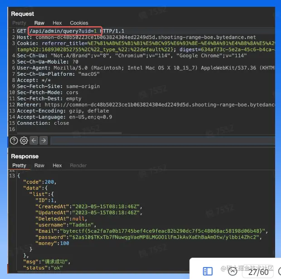
Task: Click Connection: close line
Action: click(43, 123)
